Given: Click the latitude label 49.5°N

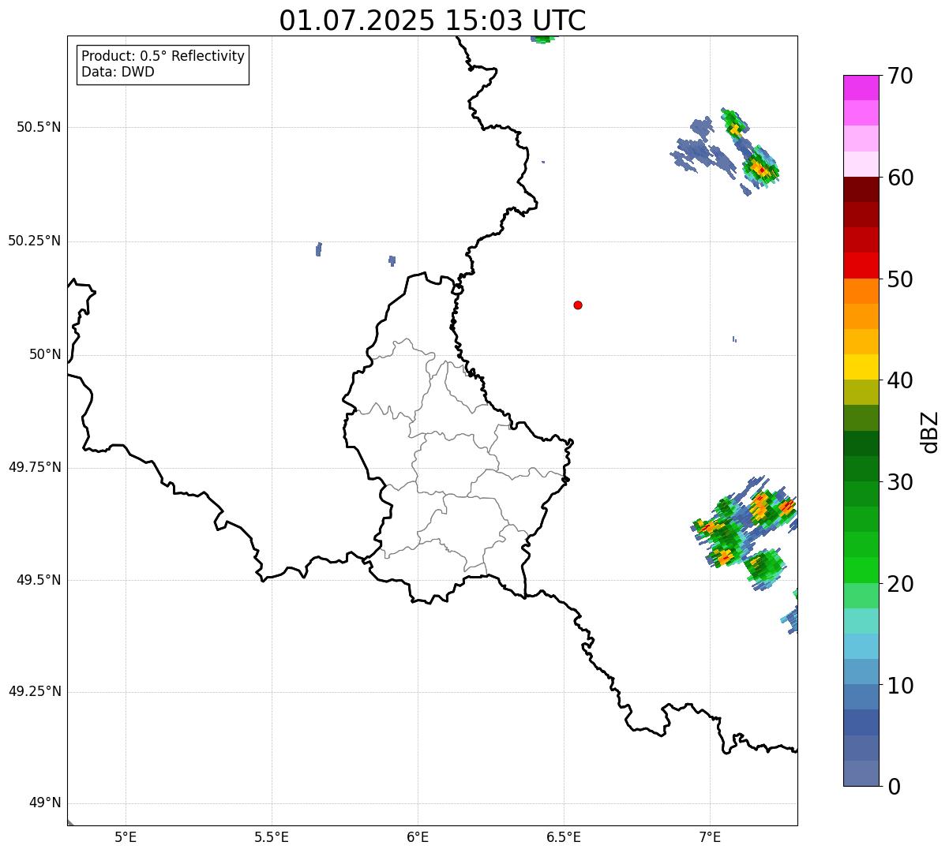Looking at the screenshot, I should point(39,580).
